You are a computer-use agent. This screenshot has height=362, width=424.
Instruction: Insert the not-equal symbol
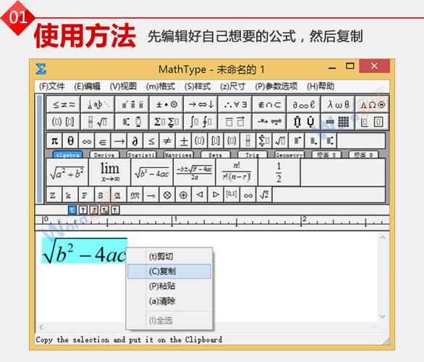pyautogui.click(x=167, y=141)
